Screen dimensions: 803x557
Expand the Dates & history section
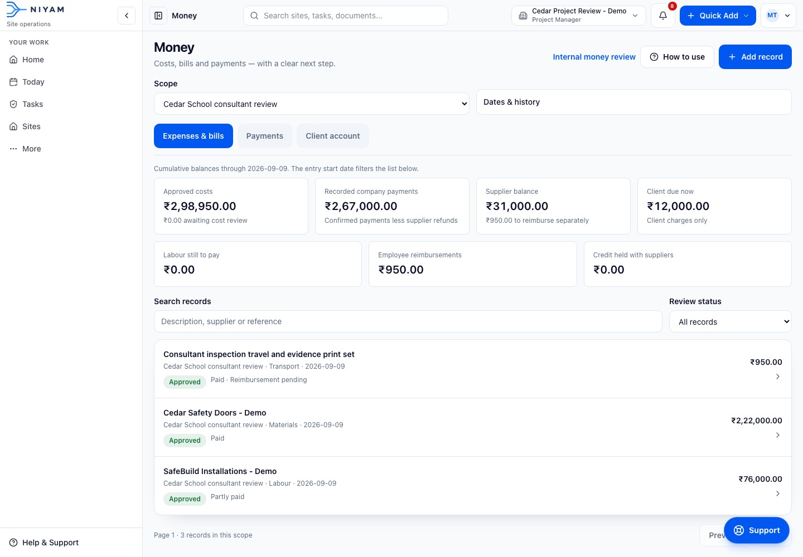coord(633,102)
